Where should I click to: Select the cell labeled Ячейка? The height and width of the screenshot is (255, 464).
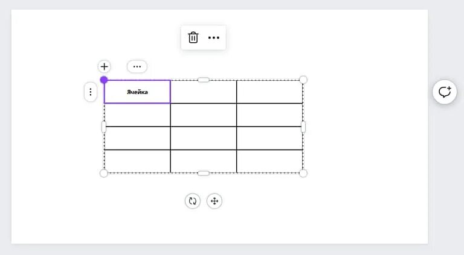coord(137,92)
